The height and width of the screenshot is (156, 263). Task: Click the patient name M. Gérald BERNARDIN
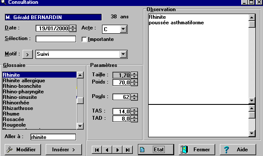coord(53,17)
